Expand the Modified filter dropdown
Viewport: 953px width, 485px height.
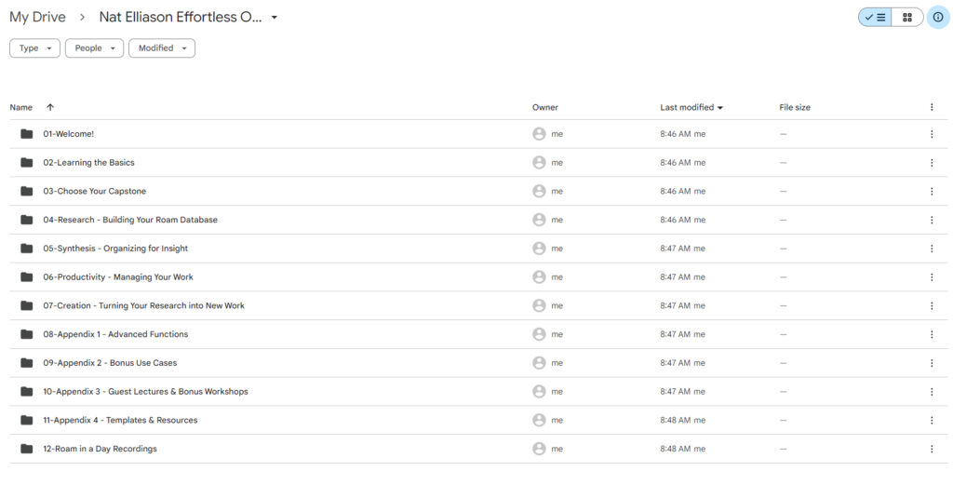pos(161,48)
